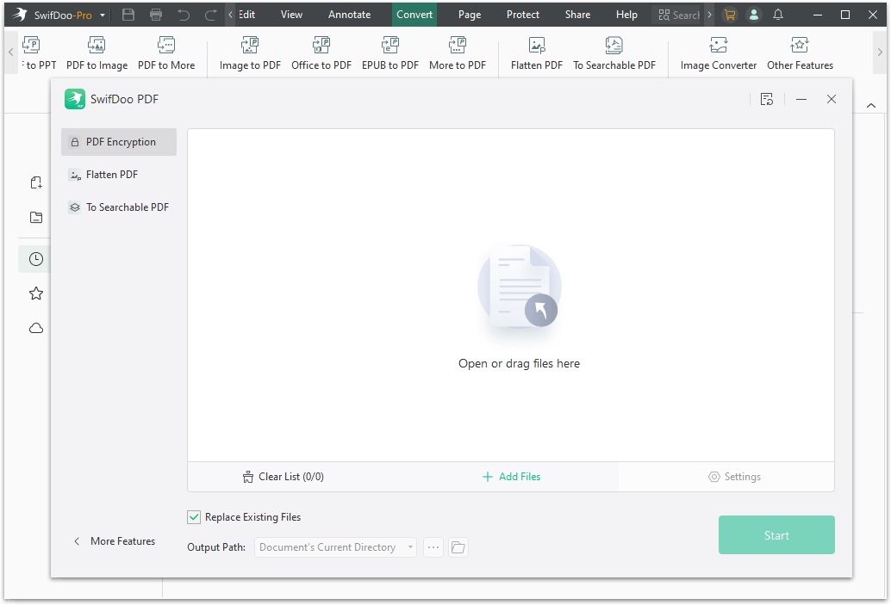The height and width of the screenshot is (605, 891).
Task: Open the Protect menu
Action: pos(522,15)
